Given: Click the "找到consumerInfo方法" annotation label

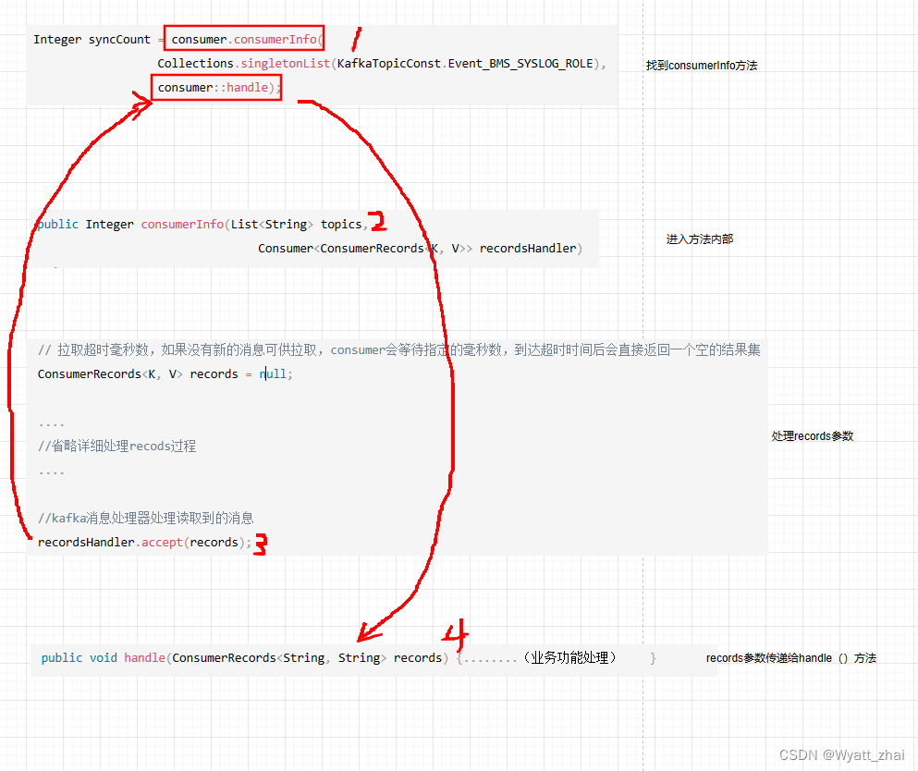Looking at the screenshot, I should [x=702, y=66].
